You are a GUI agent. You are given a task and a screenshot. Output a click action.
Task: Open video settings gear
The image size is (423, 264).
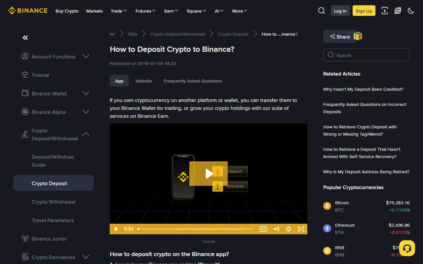click(x=288, y=229)
